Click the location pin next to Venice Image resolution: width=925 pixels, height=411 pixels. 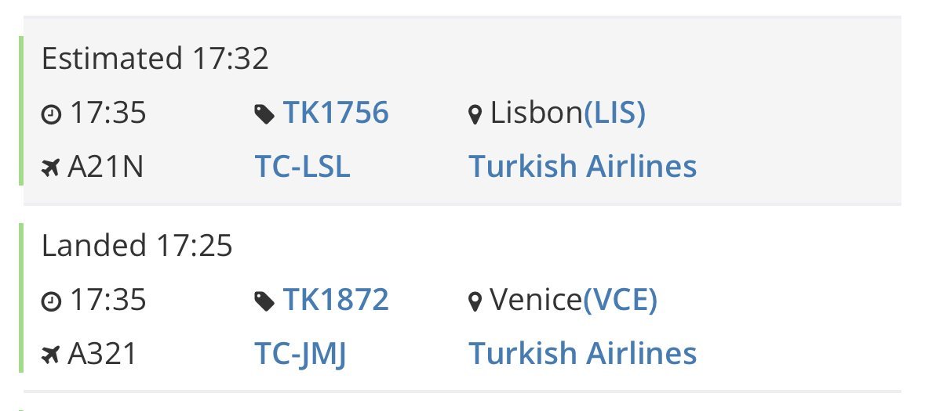pyautogui.click(x=474, y=302)
